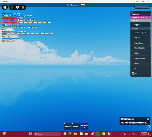This screenshot has width=152, height=137.
Task: Unmute the microphone icon in top bar
Action: 23,7
